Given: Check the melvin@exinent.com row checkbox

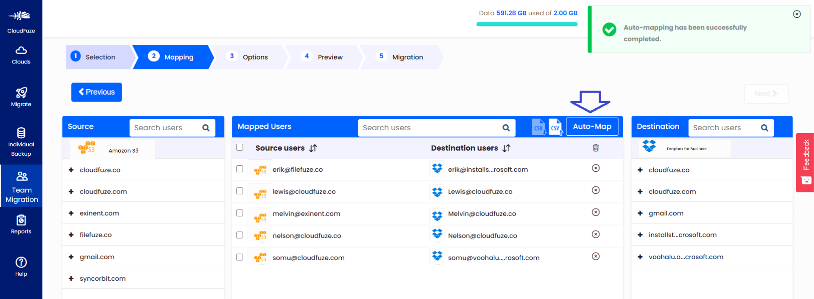Looking at the screenshot, I should click(x=240, y=213).
